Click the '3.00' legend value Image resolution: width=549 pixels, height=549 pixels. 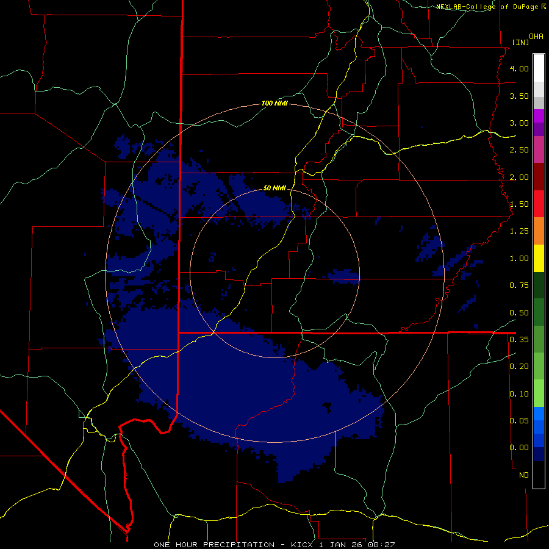coord(519,123)
